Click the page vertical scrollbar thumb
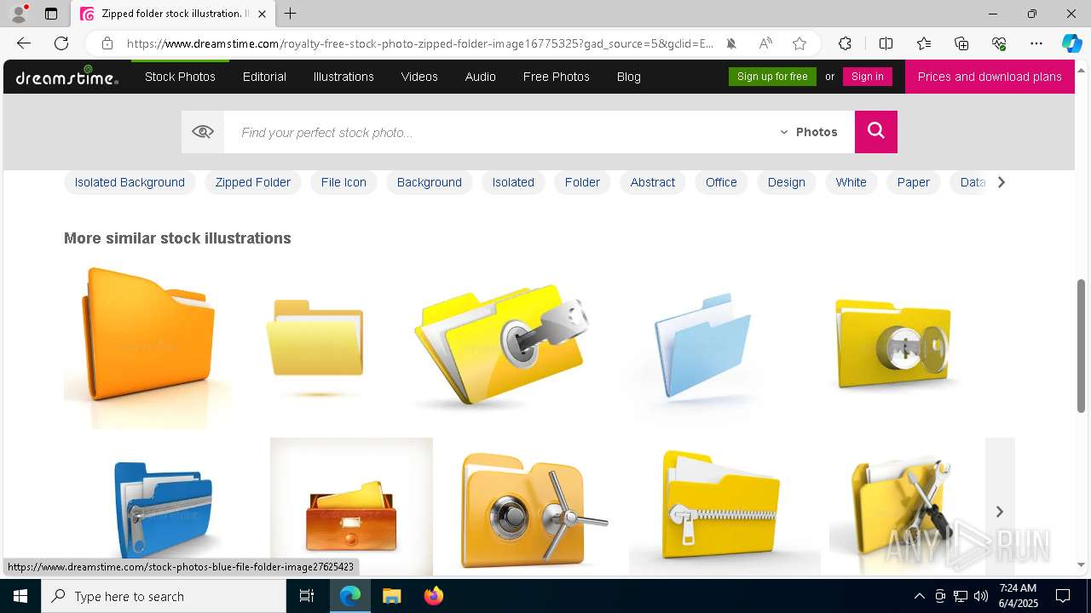Viewport: 1091px width, 613px height. [1082, 345]
